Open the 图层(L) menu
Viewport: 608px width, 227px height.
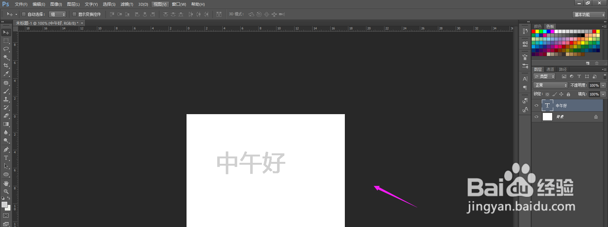(x=73, y=4)
